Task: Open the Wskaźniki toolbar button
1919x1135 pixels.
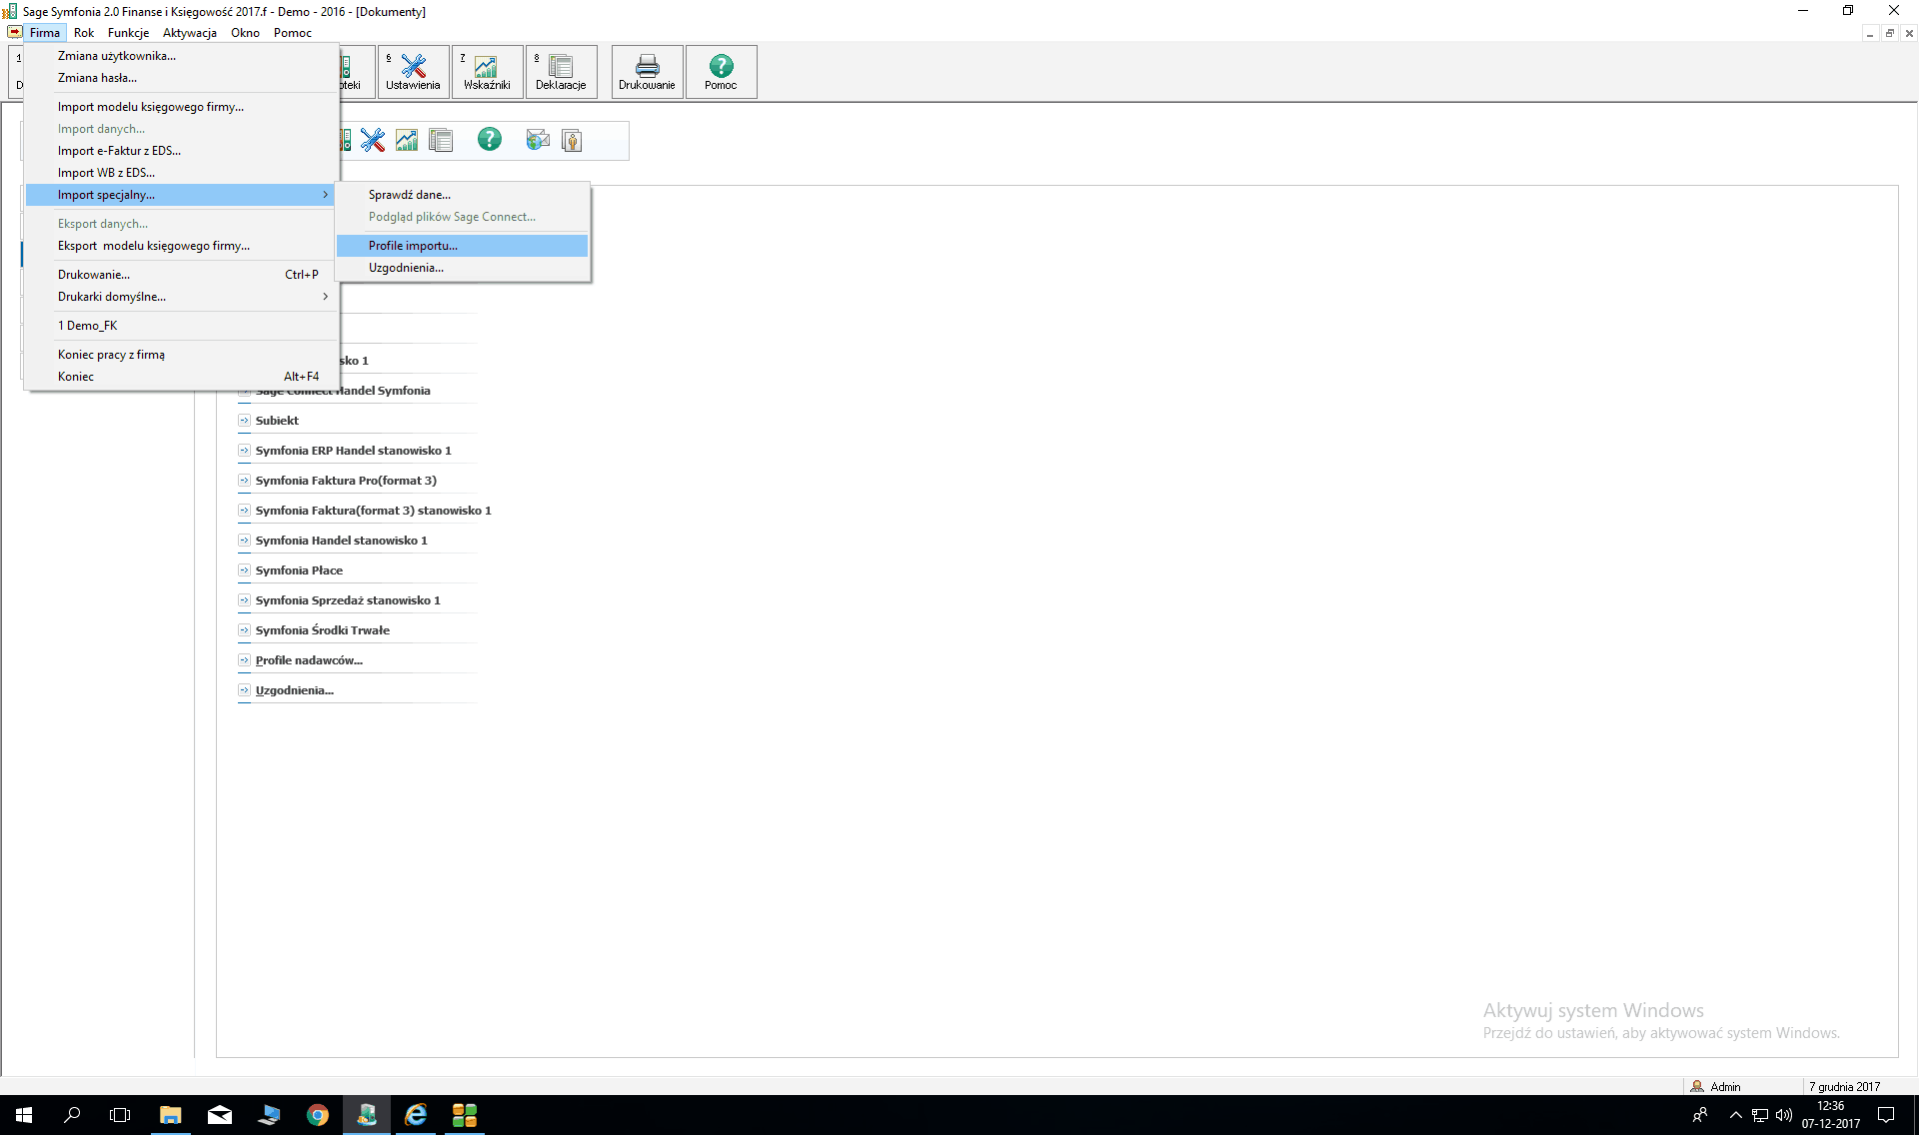Action: (x=487, y=72)
